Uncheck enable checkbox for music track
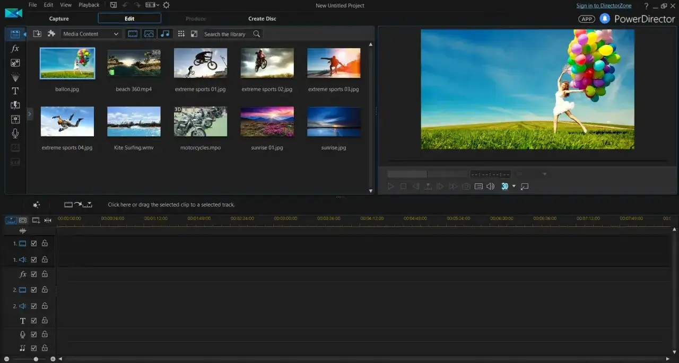The image size is (679, 363). click(34, 348)
